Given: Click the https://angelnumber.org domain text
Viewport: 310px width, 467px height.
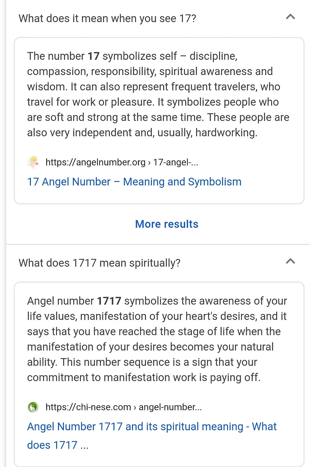Looking at the screenshot, I should [x=95, y=162].
